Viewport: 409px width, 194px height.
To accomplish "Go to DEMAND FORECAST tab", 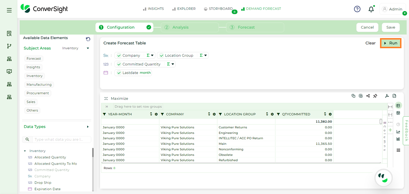I will pyautogui.click(x=261, y=9).
